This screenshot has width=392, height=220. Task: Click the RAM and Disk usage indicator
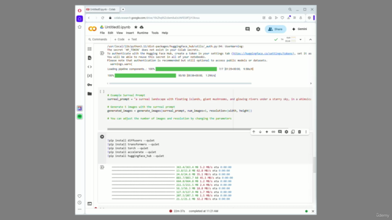coord(290,39)
